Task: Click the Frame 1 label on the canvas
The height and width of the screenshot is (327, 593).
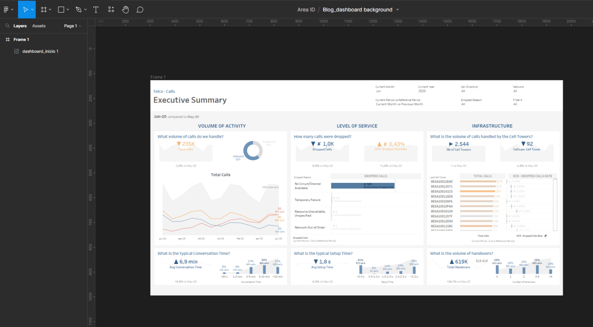Action: click(158, 77)
